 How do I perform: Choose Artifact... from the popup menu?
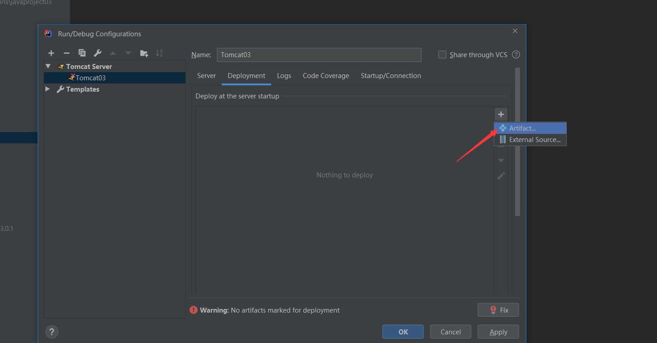(x=530, y=128)
